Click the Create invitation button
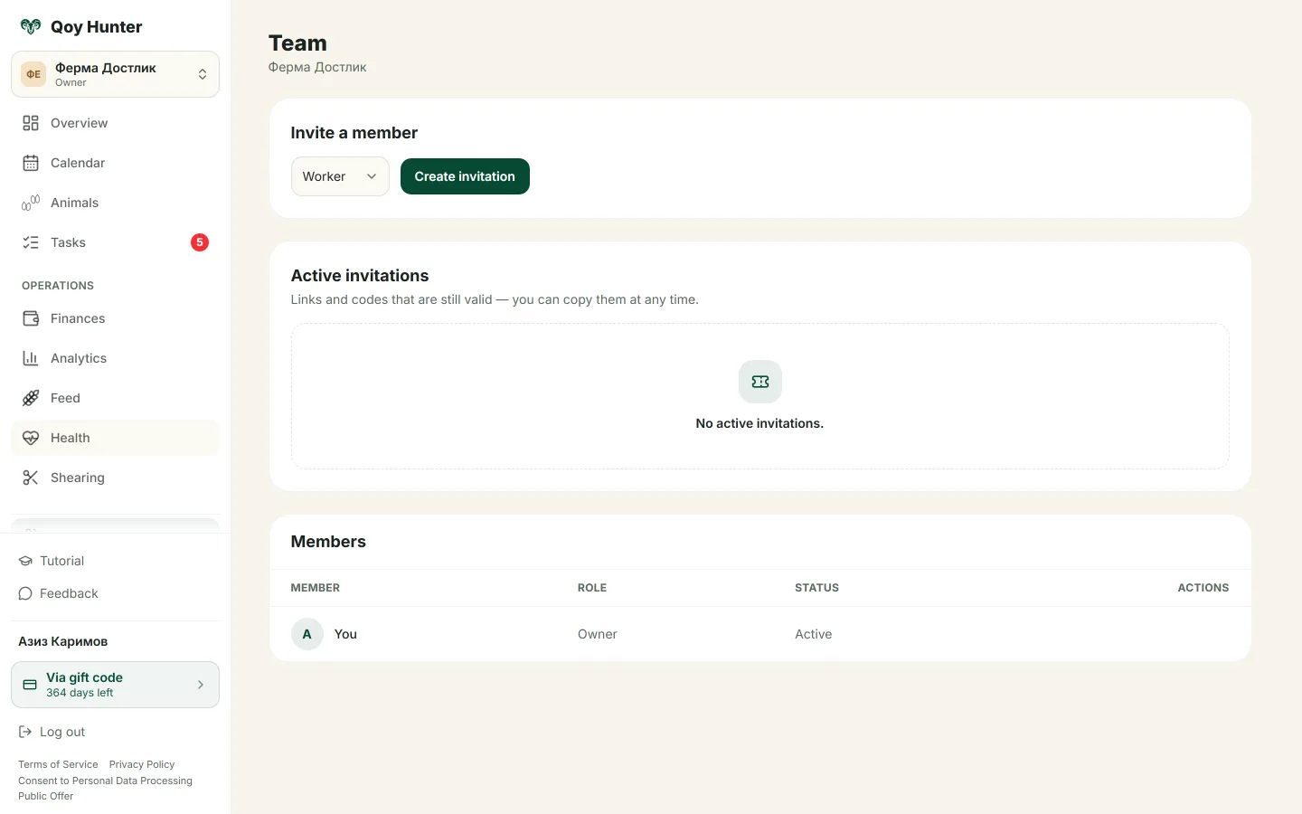Screen dimensions: 1302x814 tap(465, 176)
